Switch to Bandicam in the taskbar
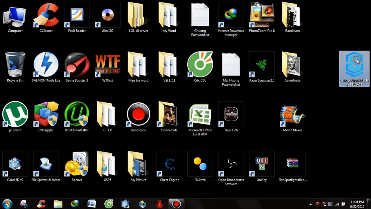Image resolution: width=371 pixels, height=209 pixels. pyautogui.click(x=176, y=204)
